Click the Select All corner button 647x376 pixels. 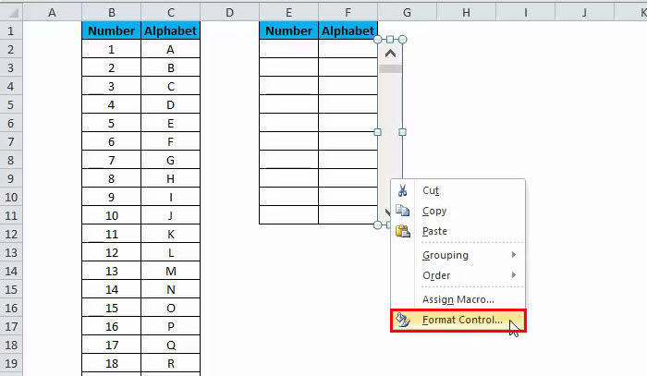tap(11, 12)
